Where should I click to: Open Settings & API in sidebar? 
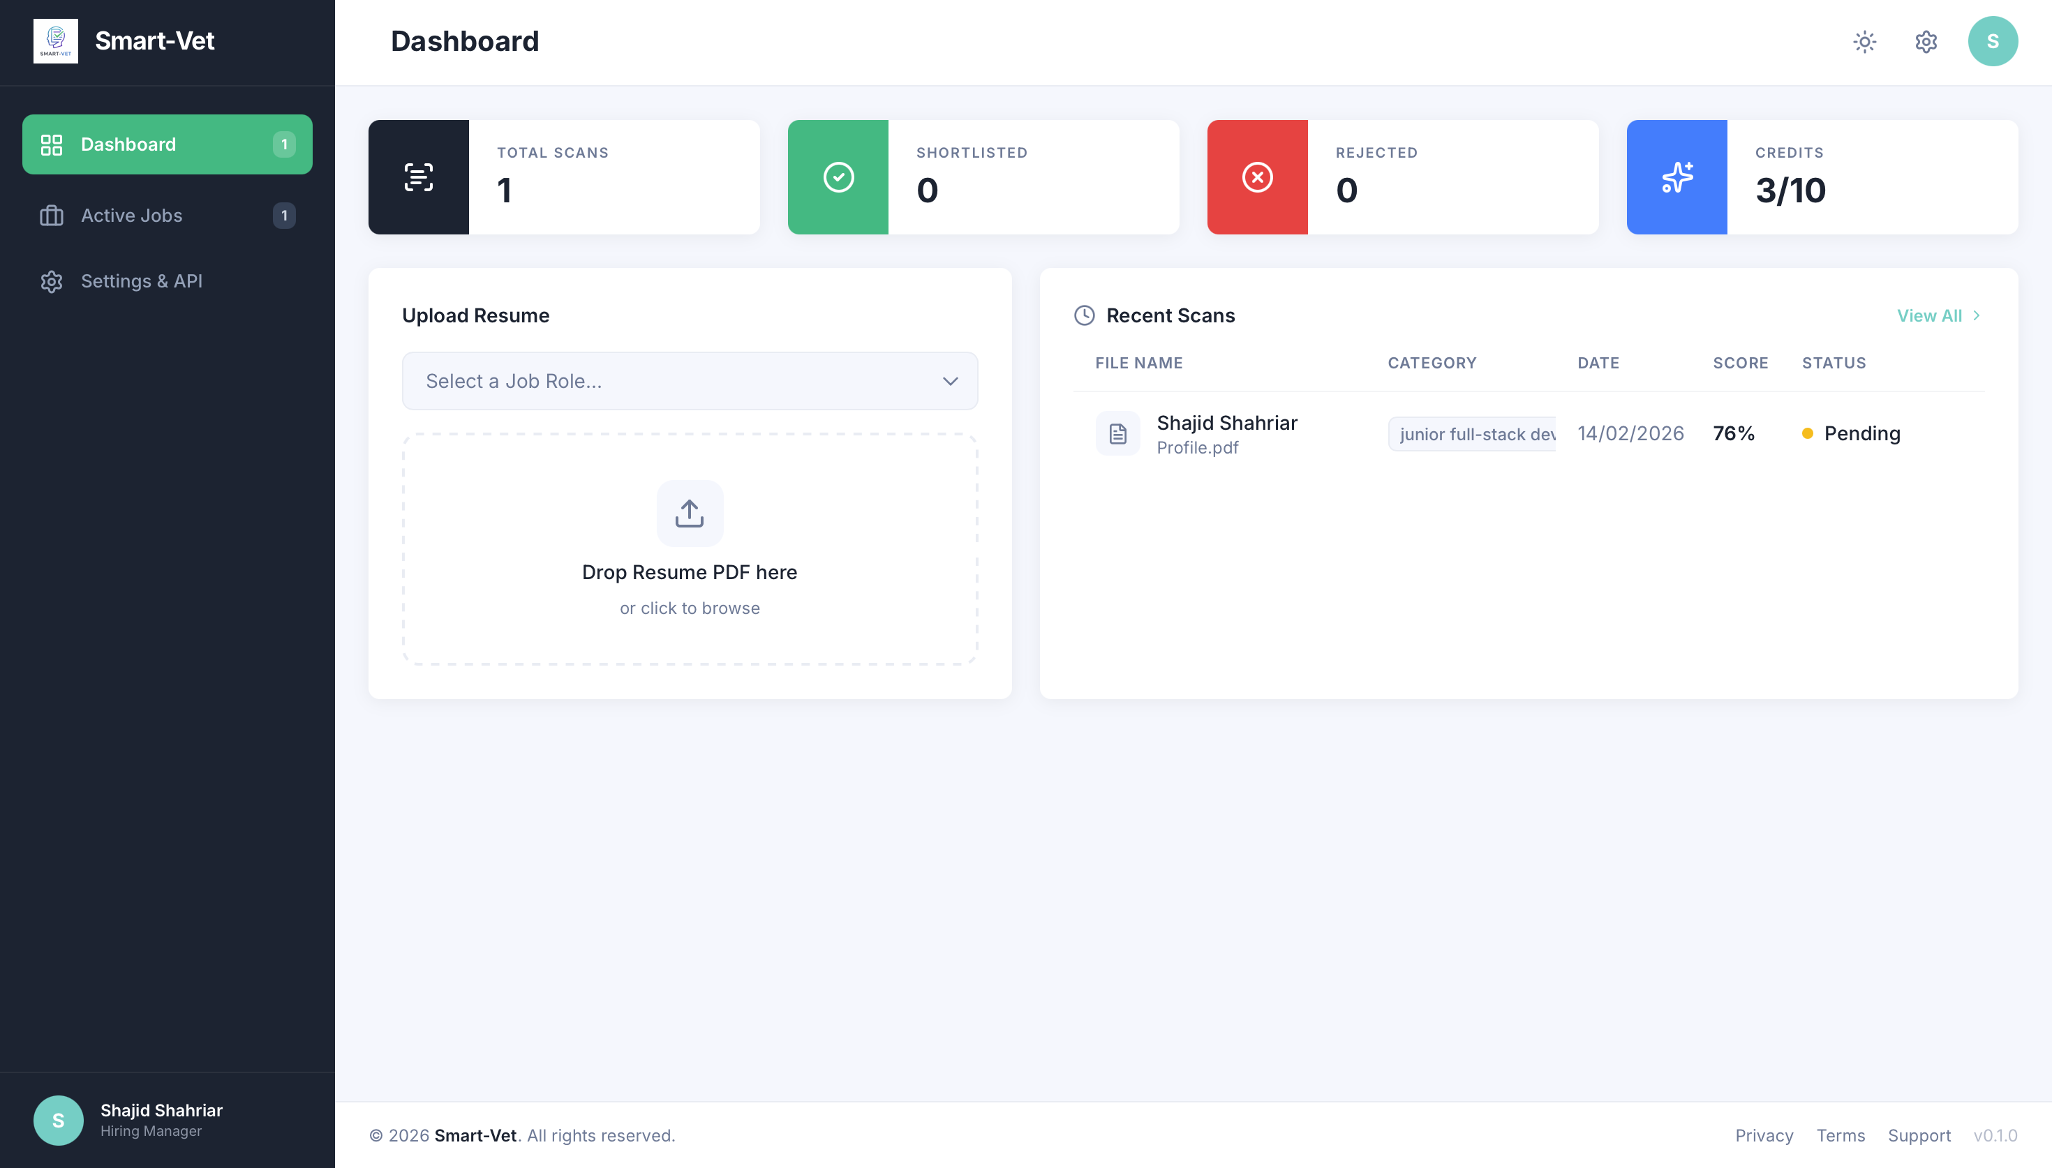(141, 282)
